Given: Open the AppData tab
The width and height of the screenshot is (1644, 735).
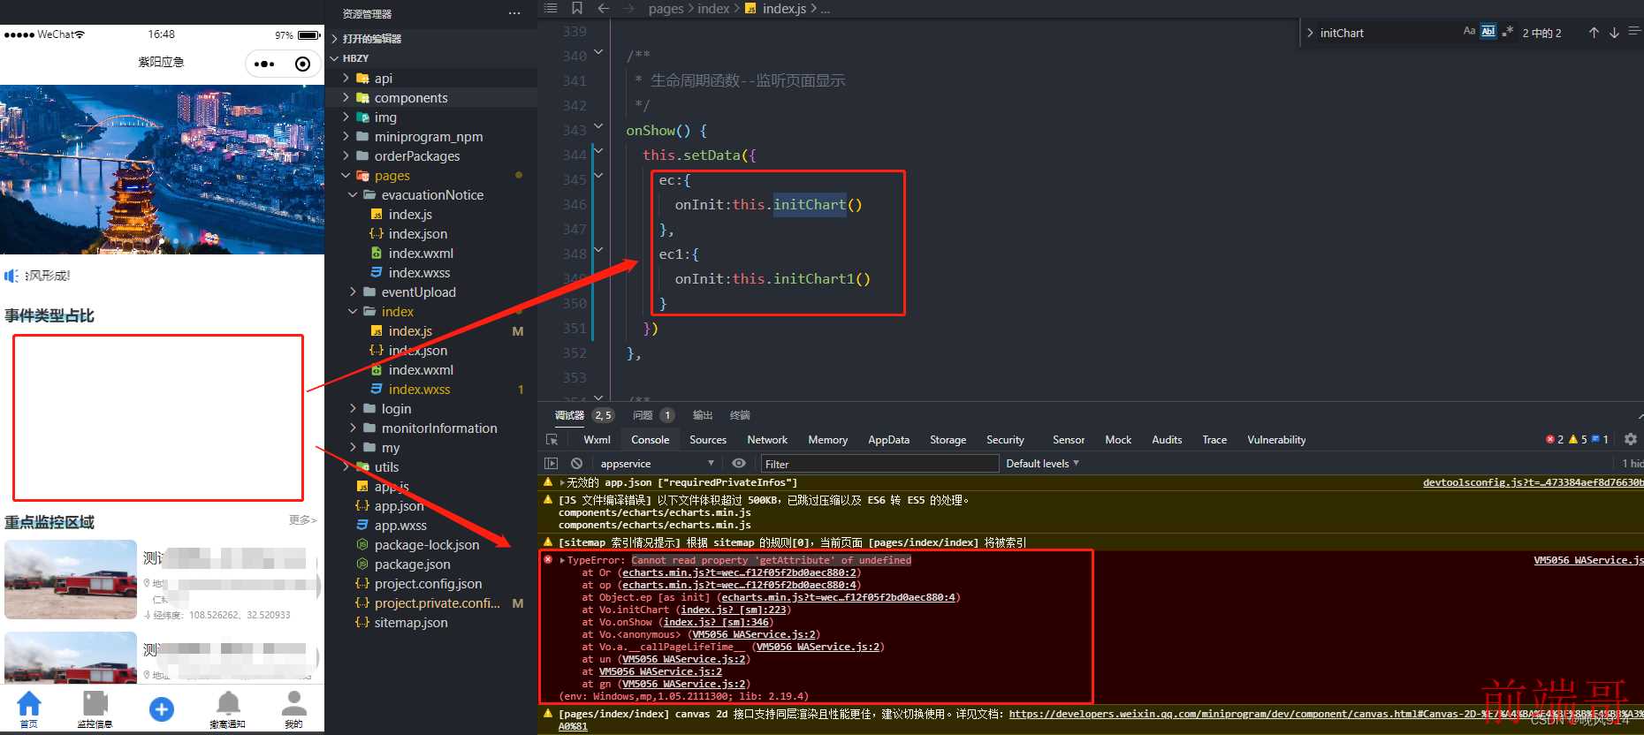Looking at the screenshot, I should [888, 439].
